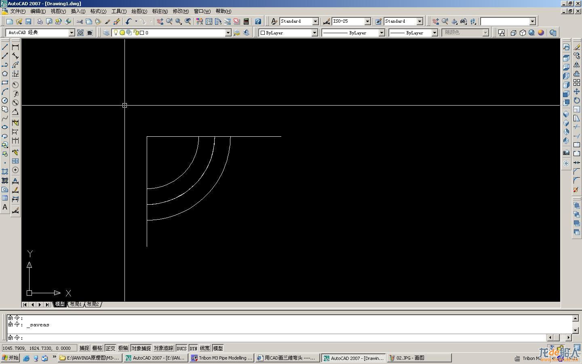Select the Table tool
582x364 pixels.
5,198
